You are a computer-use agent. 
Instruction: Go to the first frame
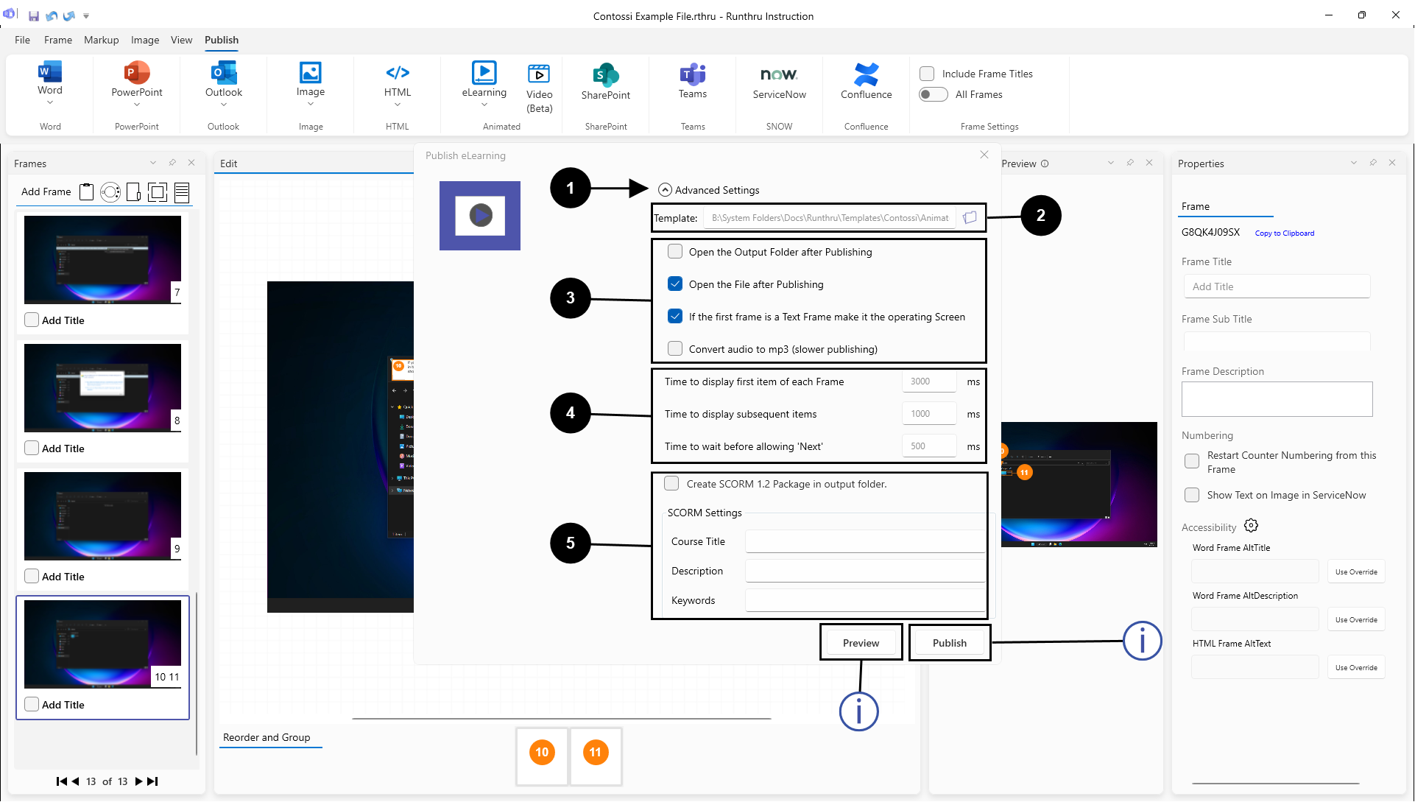click(x=61, y=781)
